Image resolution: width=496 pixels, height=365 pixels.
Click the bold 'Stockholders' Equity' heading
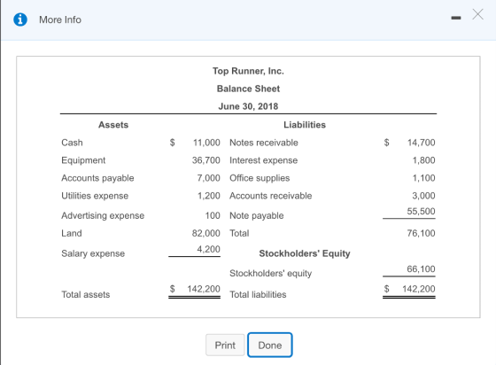pos(305,253)
